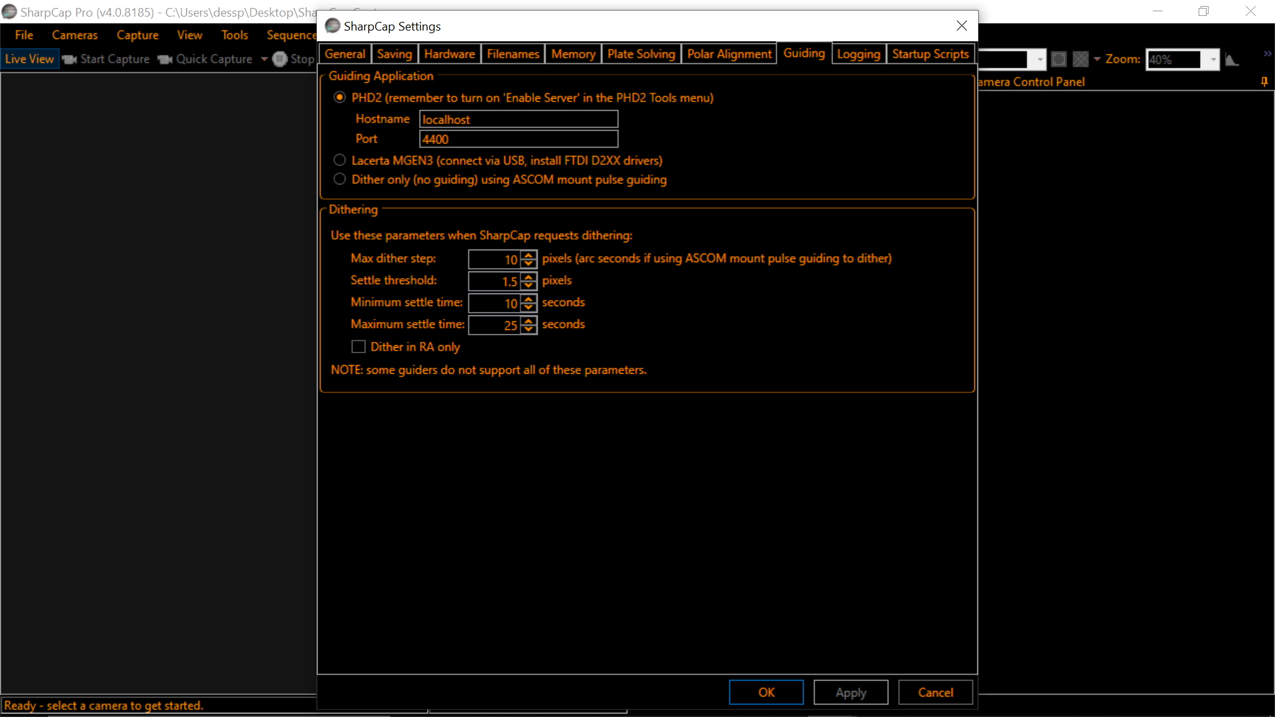Image resolution: width=1275 pixels, height=717 pixels.
Task: Click the Quick Capture camera icon
Action: (165, 60)
